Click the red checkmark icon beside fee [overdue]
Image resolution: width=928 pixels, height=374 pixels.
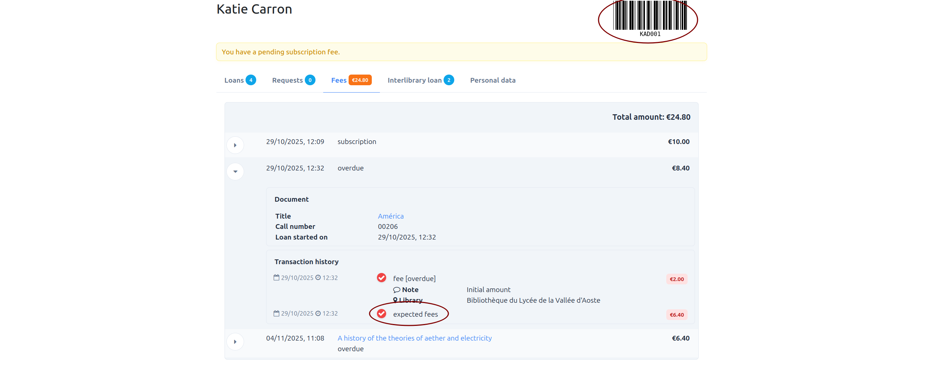(381, 278)
